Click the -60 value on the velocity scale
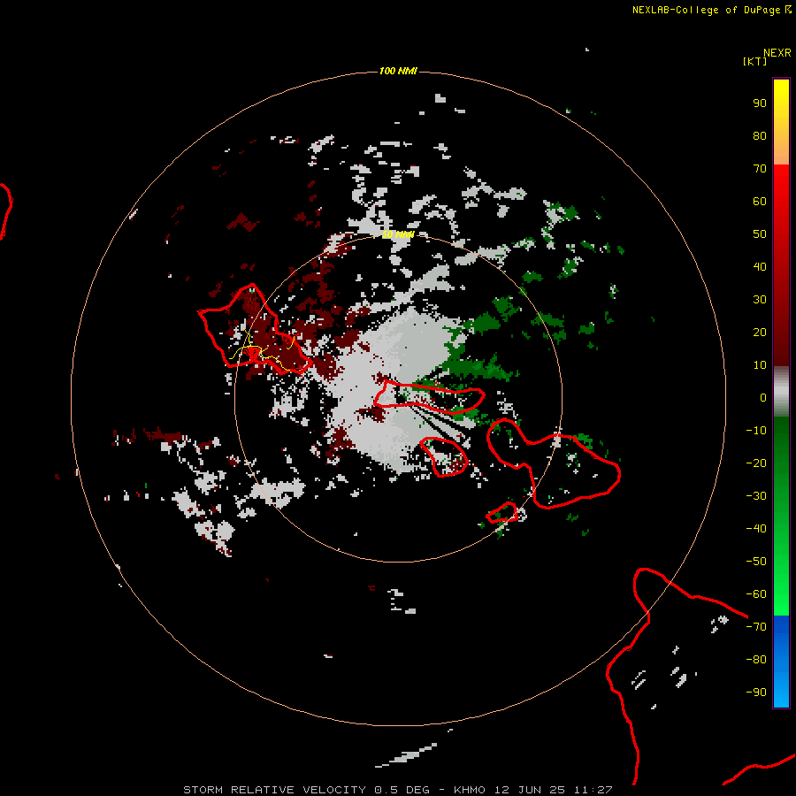The image size is (796, 796). tap(756, 594)
